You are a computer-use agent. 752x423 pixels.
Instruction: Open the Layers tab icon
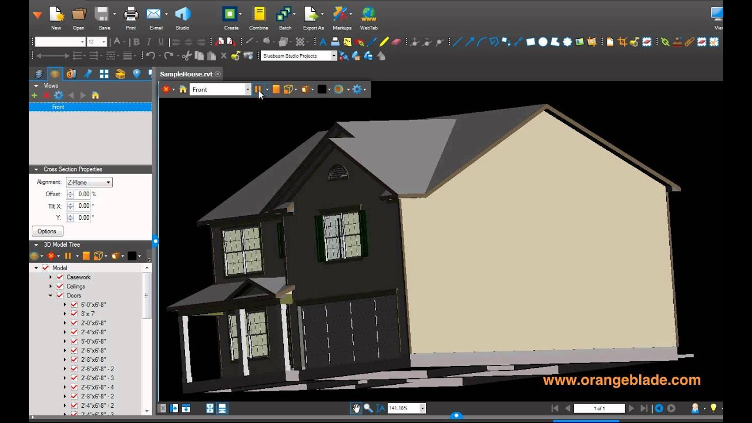38,74
